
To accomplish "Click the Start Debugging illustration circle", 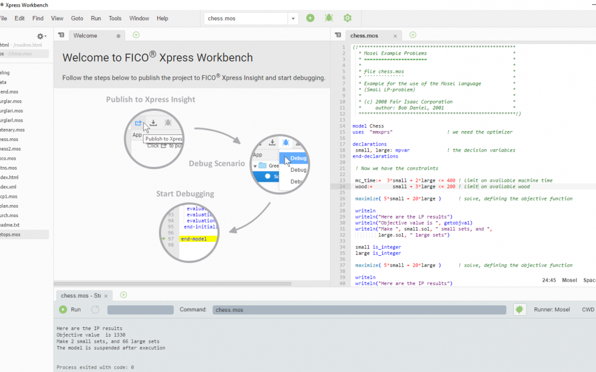I will (x=189, y=233).
